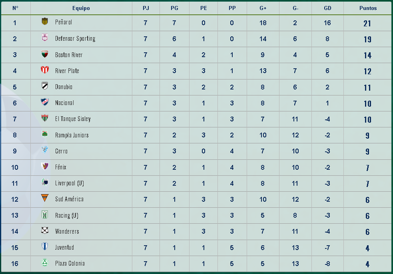This screenshot has width=393, height=274.
Task: Click the Nacional club shield icon
Action: (x=45, y=102)
